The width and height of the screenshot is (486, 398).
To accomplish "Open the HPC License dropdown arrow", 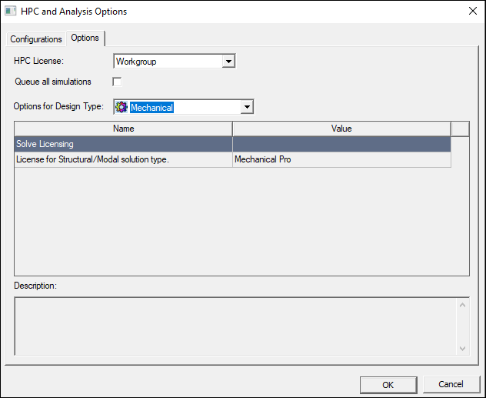I will coord(228,61).
